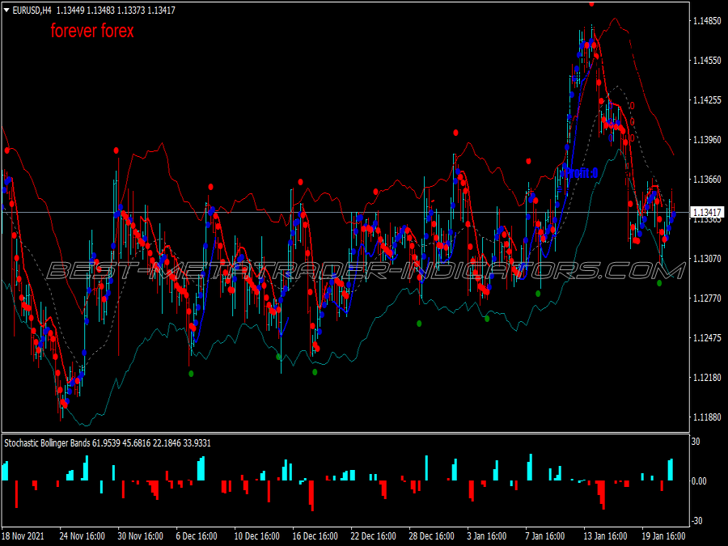
Task: Click the 1.11880 price scale label
Action: [x=707, y=417]
